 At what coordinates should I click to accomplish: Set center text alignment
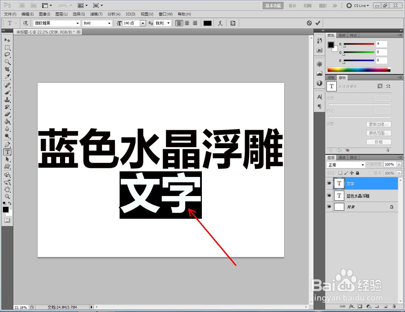pos(187,23)
